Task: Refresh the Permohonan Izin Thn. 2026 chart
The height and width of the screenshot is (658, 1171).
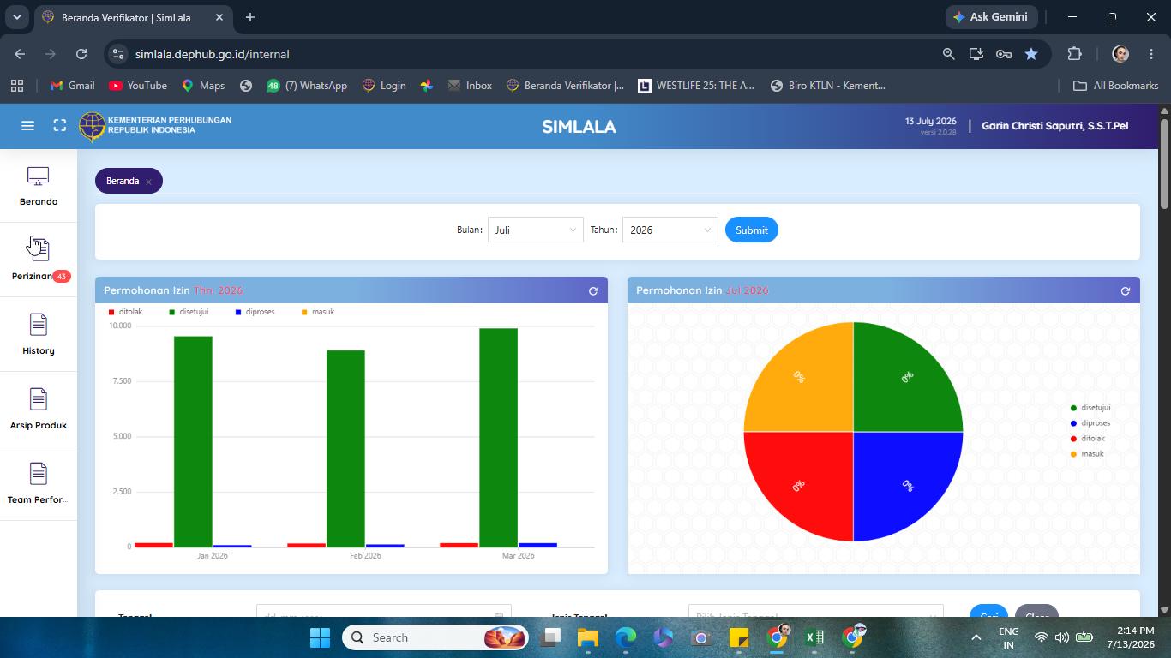Action: [593, 291]
